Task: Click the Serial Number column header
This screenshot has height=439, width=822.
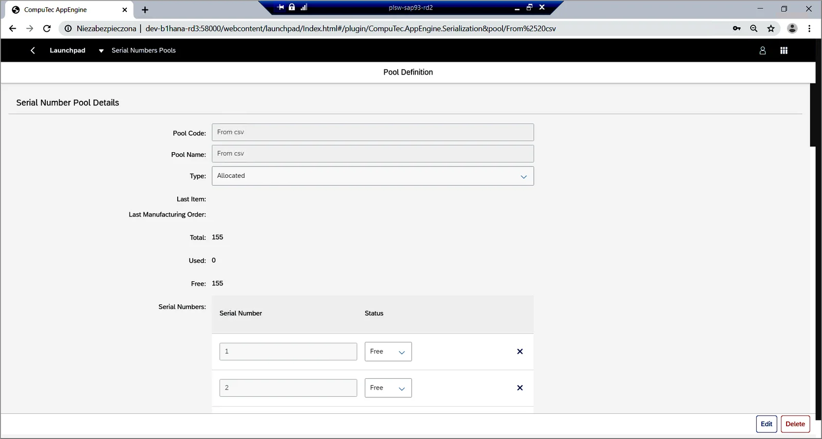Action: [x=240, y=314]
